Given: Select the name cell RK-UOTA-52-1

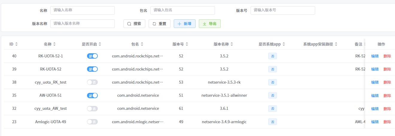Looking at the screenshot, I should click(x=51, y=56).
